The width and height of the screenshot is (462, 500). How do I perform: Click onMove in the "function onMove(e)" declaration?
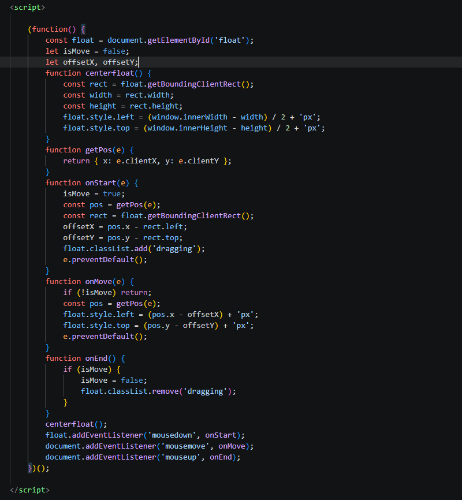point(99,282)
